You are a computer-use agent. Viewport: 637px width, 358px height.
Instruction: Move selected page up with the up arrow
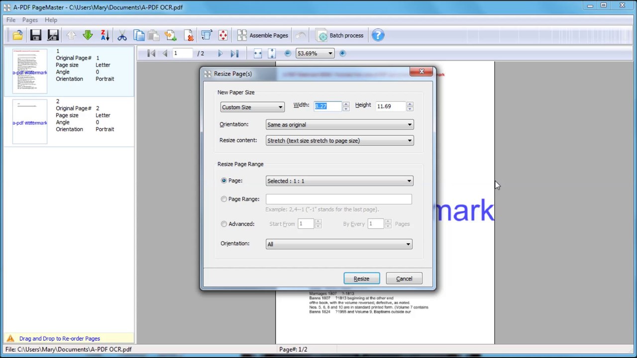pyautogui.click(x=71, y=35)
